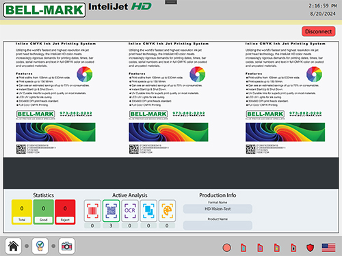Viewport: 342px width, 256px height.
Task: Click the green Good statistics tile
Action: point(44,212)
